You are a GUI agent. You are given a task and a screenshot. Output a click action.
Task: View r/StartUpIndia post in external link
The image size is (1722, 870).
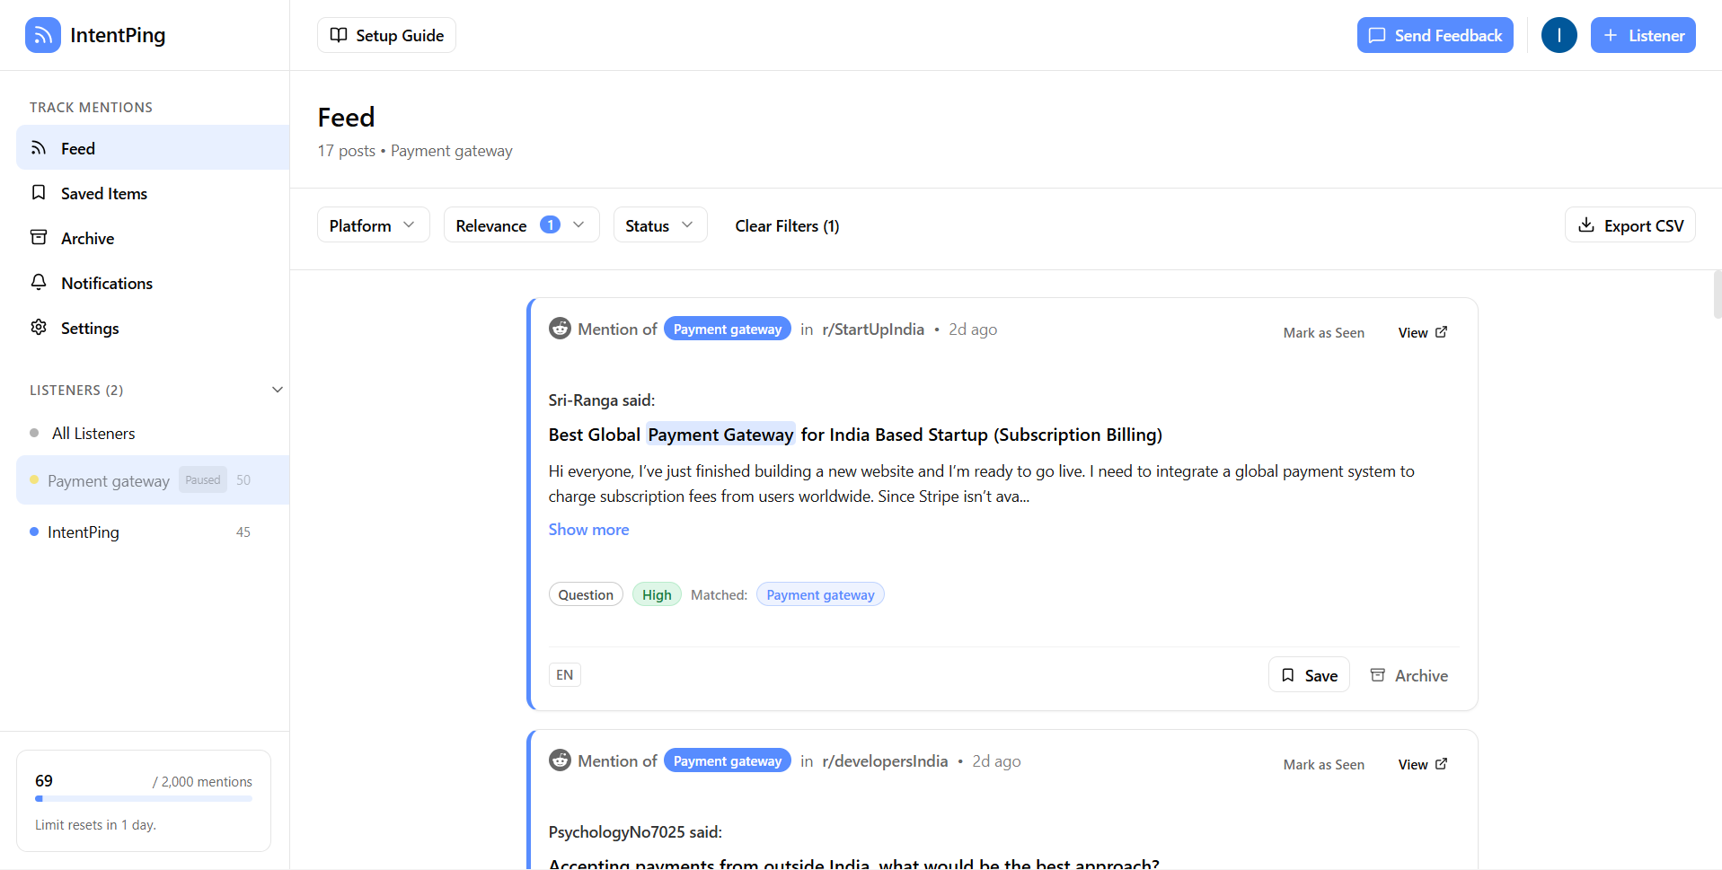click(x=1422, y=332)
